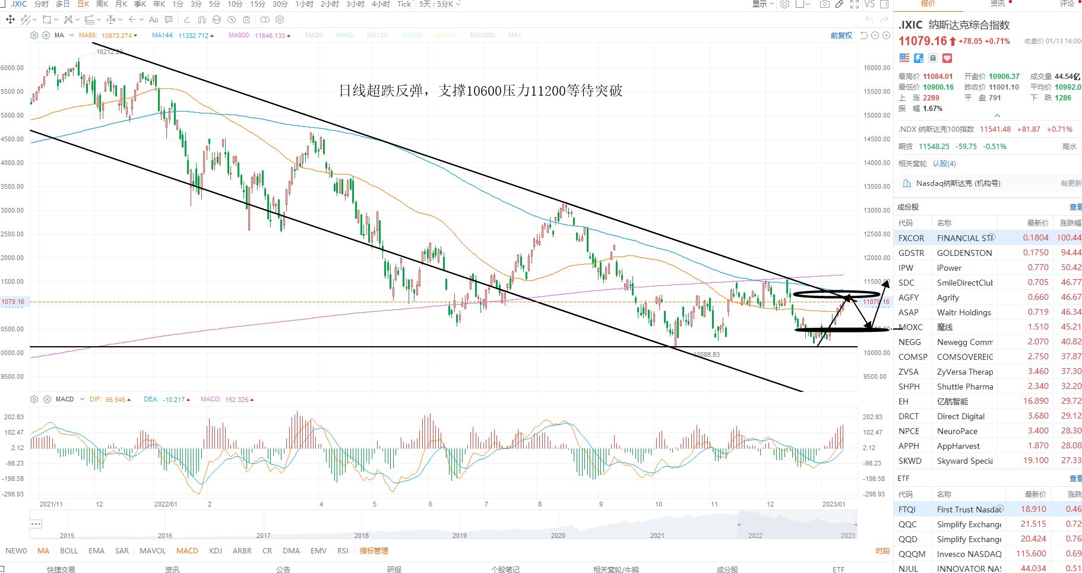Click the timeline range slider at 2022

click(755, 536)
